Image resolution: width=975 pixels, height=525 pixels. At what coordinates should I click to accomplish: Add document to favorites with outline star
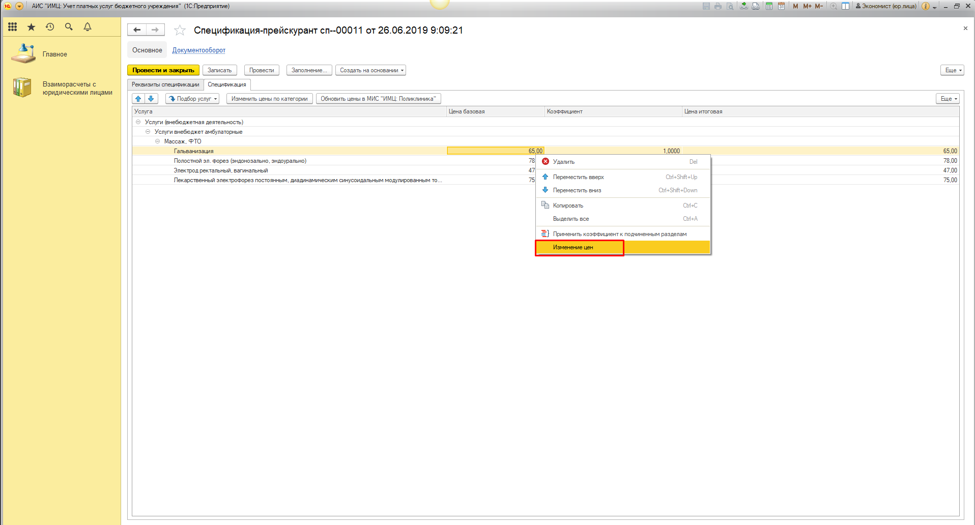[x=180, y=31]
